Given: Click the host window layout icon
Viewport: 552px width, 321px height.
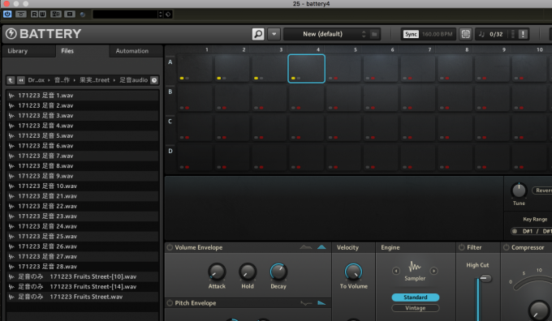Looking at the screenshot, I should point(70,14).
